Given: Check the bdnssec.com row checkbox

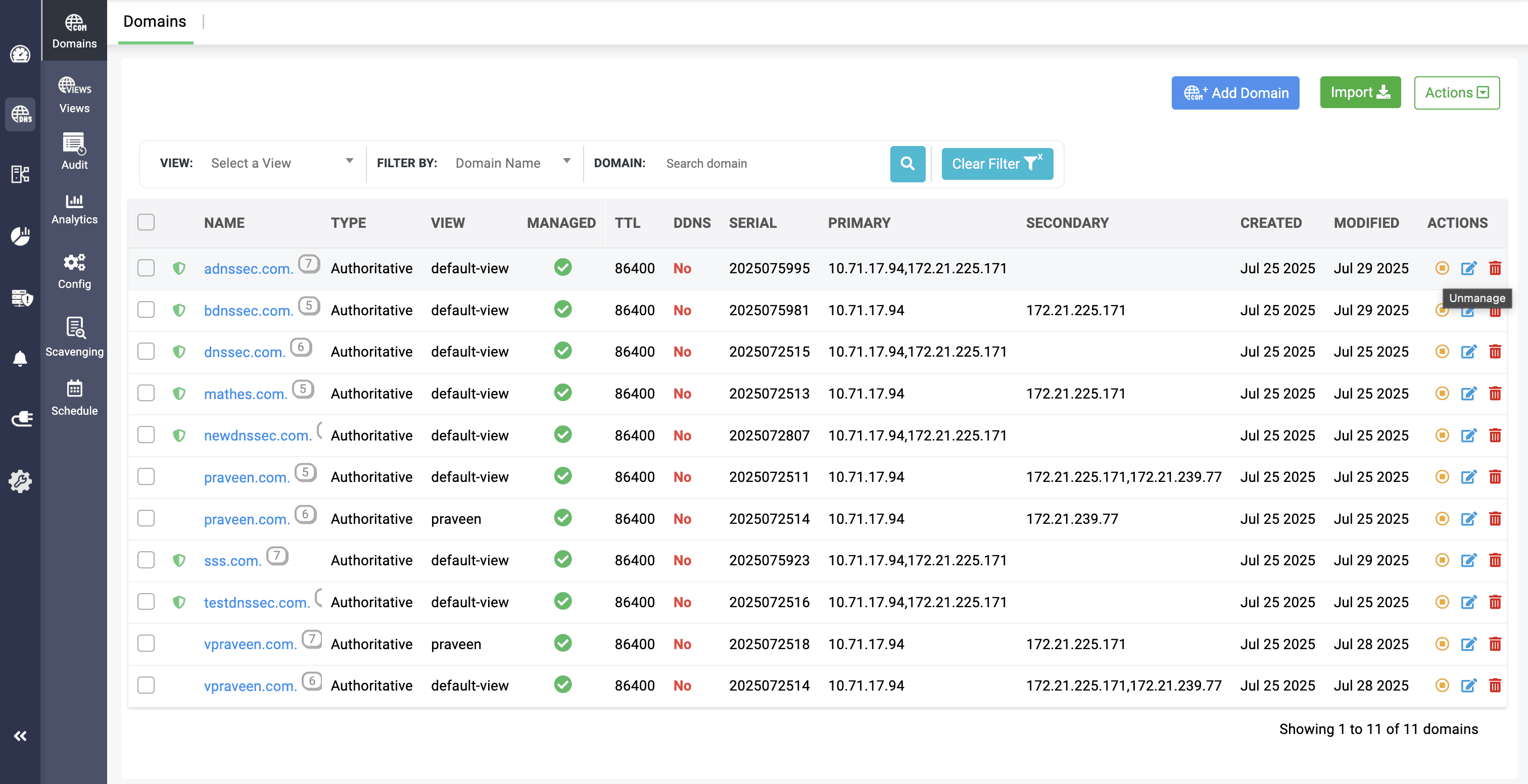Looking at the screenshot, I should click(x=146, y=310).
